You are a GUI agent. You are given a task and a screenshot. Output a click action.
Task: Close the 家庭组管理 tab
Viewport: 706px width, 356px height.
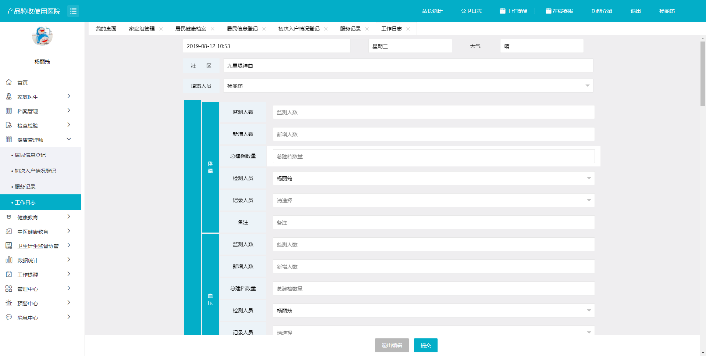point(161,29)
